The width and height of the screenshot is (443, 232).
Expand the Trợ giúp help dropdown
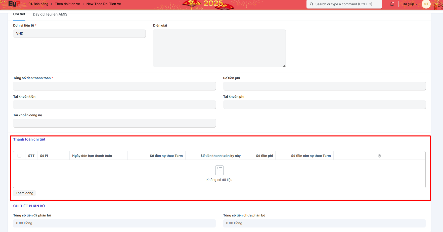409,4
